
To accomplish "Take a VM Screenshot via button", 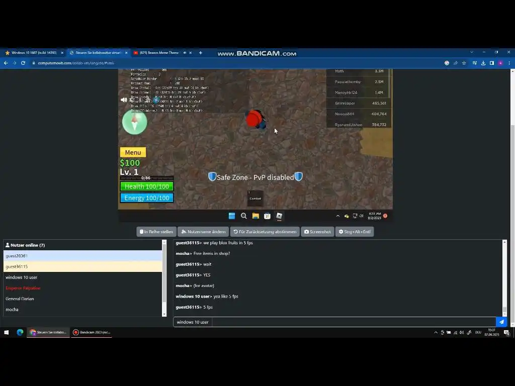I will coord(317,231).
